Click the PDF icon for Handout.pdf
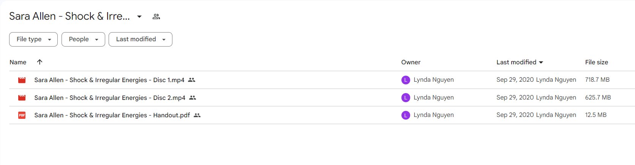The width and height of the screenshot is (635, 165). coord(22,115)
